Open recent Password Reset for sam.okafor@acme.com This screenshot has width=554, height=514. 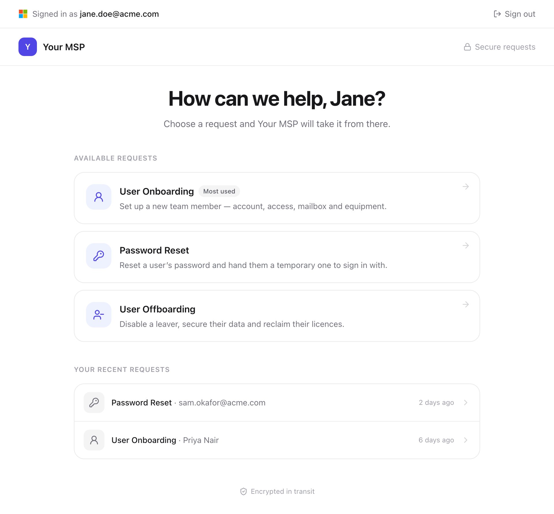(x=277, y=403)
